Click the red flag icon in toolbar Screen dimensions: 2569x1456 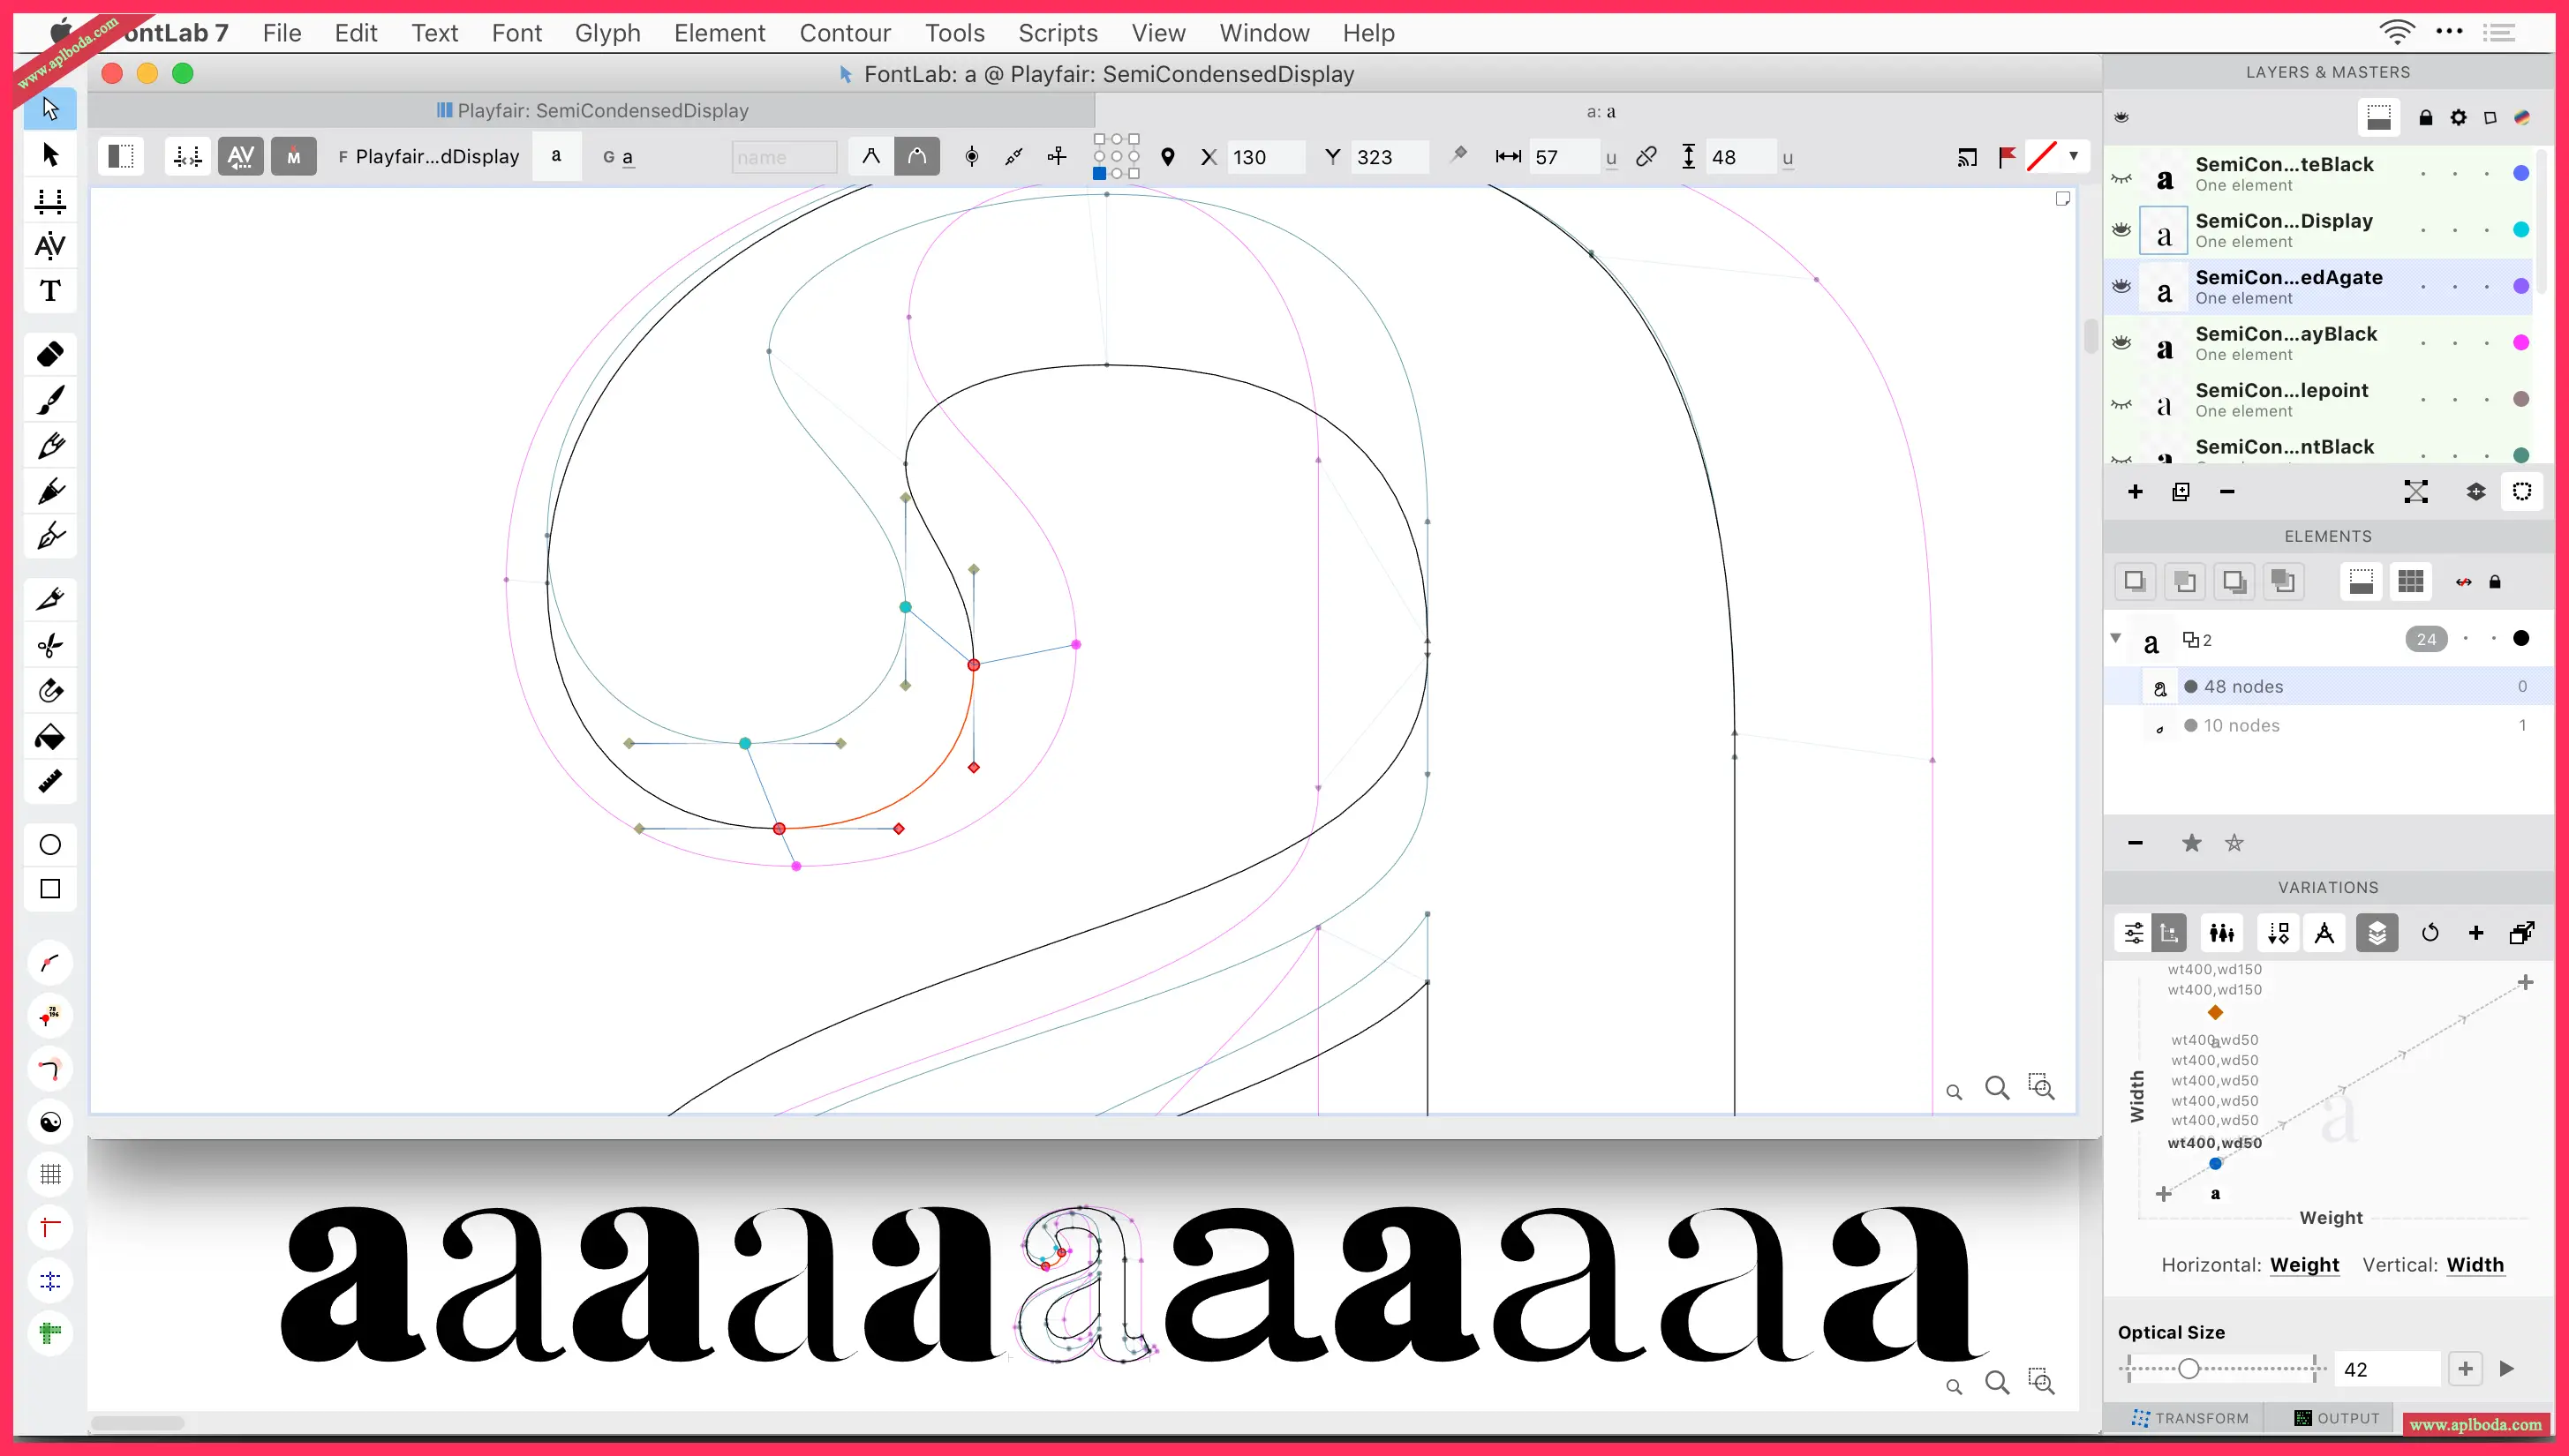pyautogui.click(x=2007, y=157)
